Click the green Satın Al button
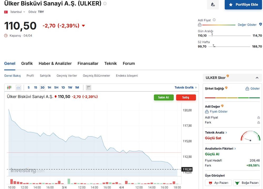The height and width of the screenshot is (189, 263). point(164,97)
